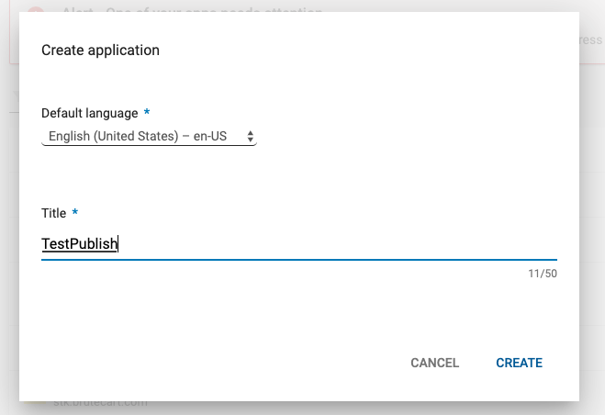Screen dimensions: 605x415
Task: Click the dimmed stk.brutecart.com text
Action: coord(99,404)
